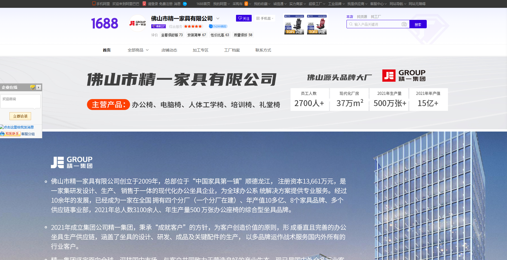Click the JE Group round store logo

[138, 23]
